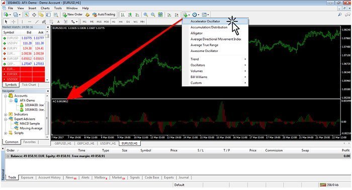
Task: Toggle the Auto Scroll chart icon
Action: coord(169,15)
